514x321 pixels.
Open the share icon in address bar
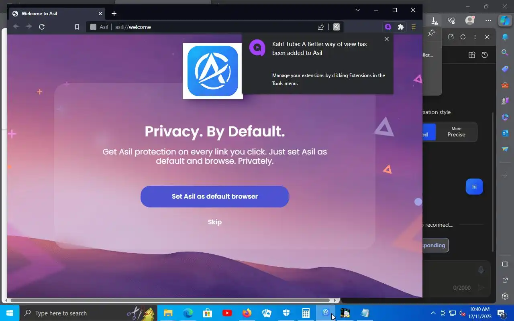coord(321,27)
